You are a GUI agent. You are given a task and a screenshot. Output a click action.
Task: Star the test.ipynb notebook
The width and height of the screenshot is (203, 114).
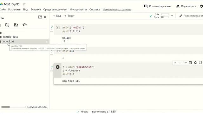coord(24,4)
